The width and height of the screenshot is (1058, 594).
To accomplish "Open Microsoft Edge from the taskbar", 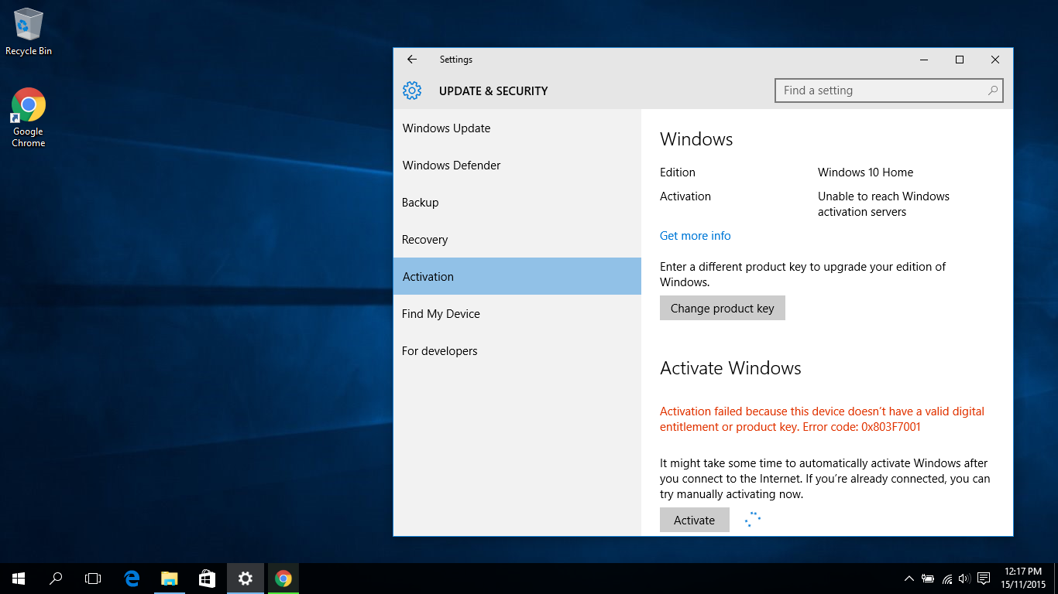I will point(132,579).
